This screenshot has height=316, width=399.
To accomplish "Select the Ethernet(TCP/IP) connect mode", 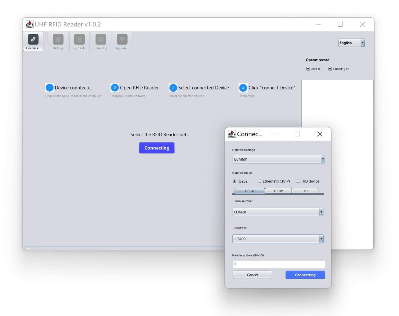I will pos(259,181).
